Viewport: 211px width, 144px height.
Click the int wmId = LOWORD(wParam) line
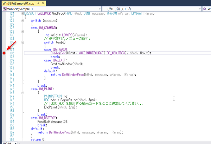tap(65, 35)
